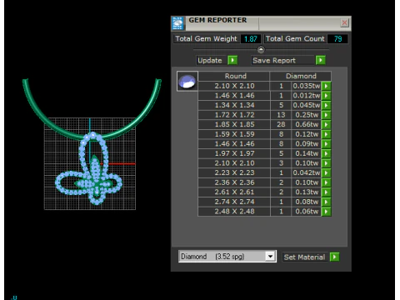Click green arrow next to Update
400x300 pixels.
(x=232, y=60)
